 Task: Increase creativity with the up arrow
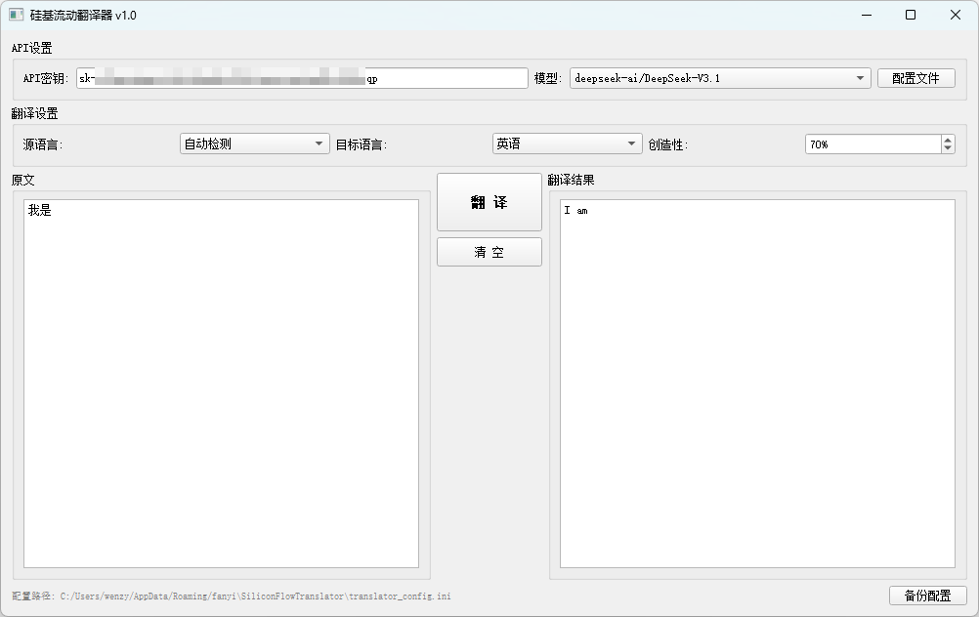[x=948, y=140]
